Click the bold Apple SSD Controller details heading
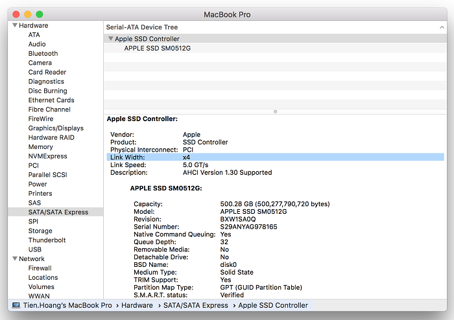 click(142, 119)
